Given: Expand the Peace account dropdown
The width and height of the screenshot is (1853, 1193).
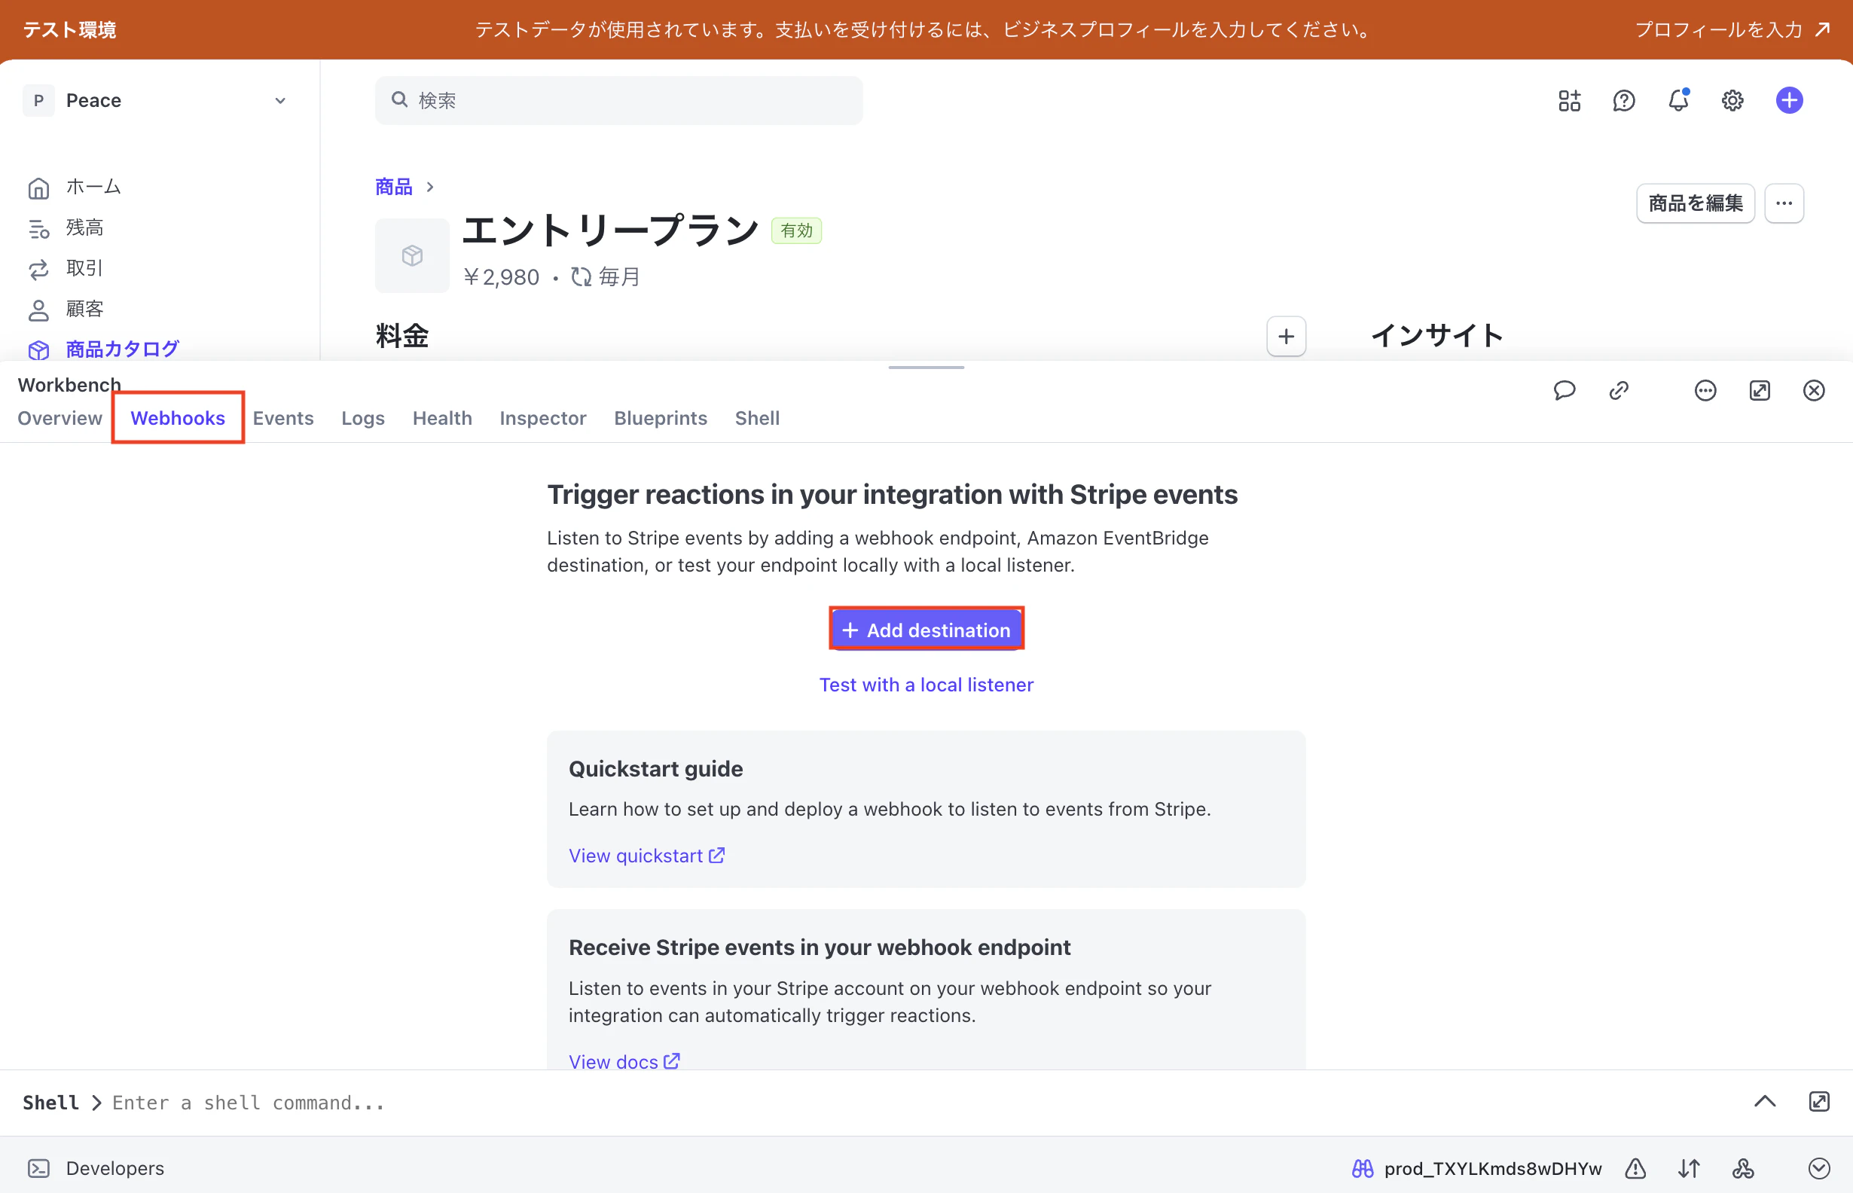Looking at the screenshot, I should point(155,101).
